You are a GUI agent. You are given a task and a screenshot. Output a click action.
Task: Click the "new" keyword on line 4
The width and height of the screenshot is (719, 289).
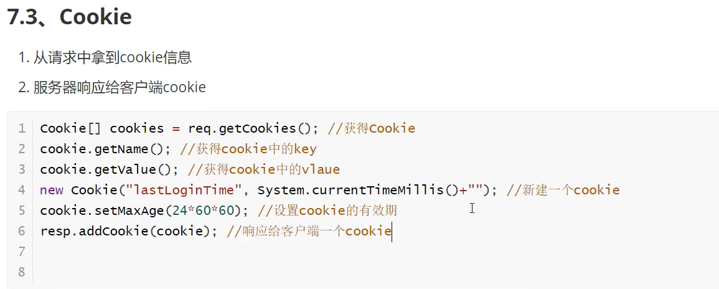(51, 191)
